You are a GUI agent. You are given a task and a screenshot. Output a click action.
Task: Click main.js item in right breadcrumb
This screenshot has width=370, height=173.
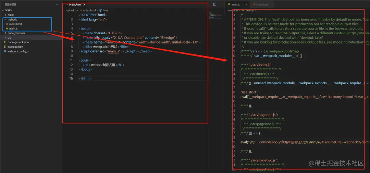click(249, 10)
